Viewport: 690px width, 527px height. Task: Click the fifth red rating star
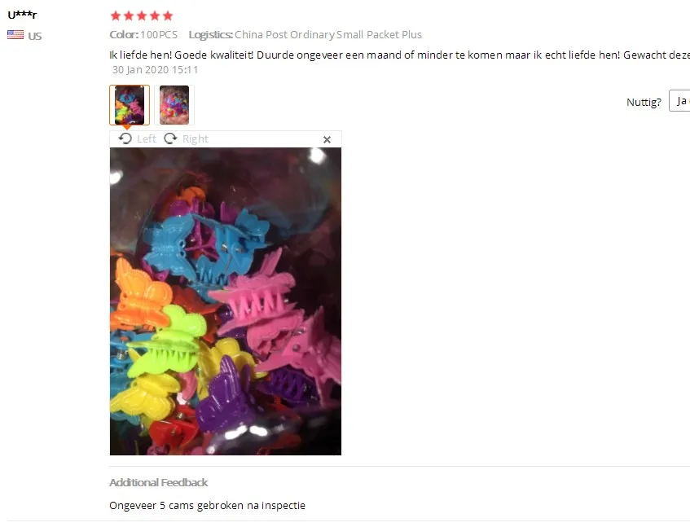(x=168, y=16)
